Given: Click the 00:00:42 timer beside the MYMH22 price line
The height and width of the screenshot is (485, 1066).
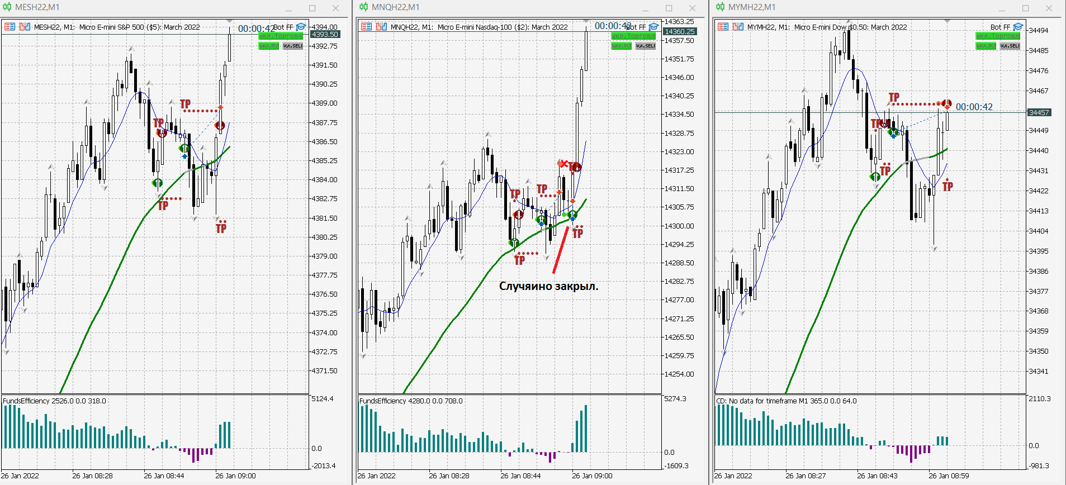Looking at the screenshot, I should 974,107.
